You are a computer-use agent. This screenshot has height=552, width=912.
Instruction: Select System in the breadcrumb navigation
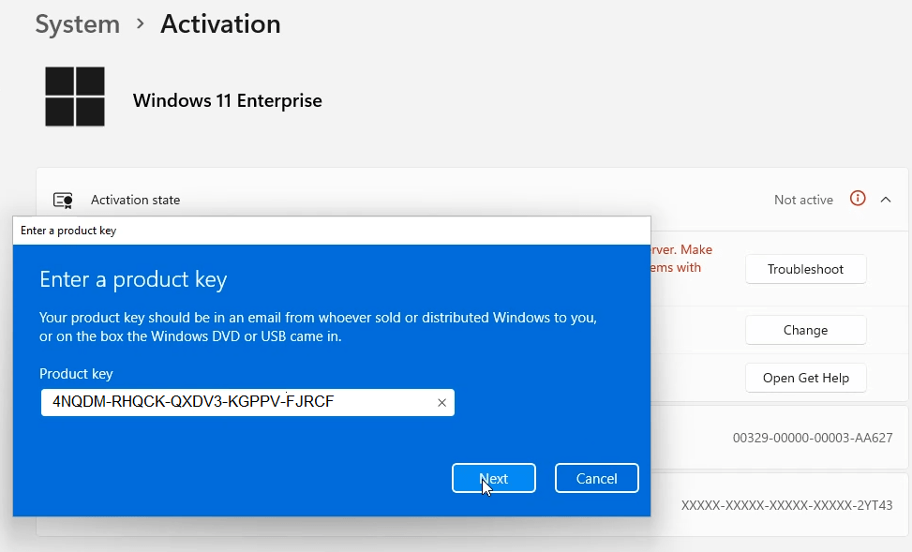pos(77,24)
